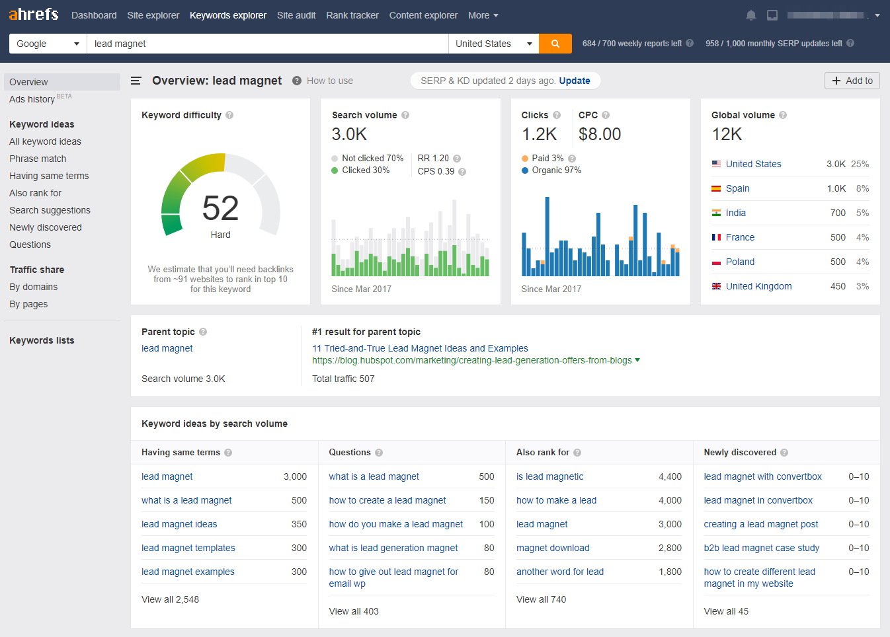Click the United Kingdom flag icon

[716, 286]
